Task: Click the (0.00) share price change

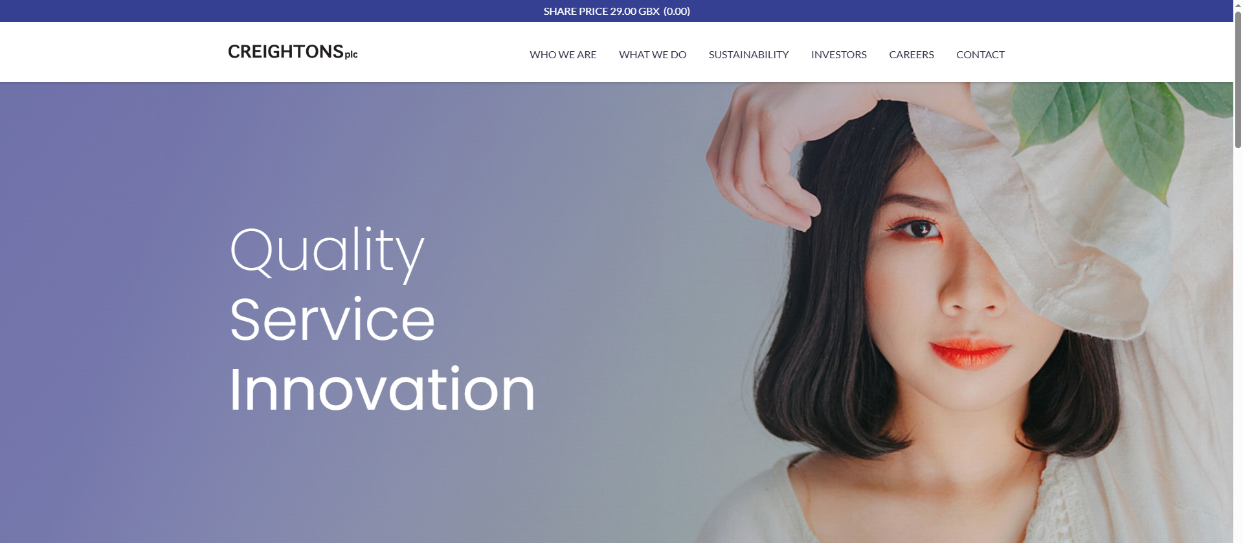Action: [x=677, y=11]
